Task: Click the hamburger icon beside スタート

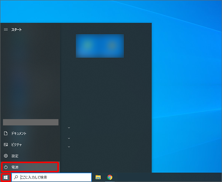Action: click(x=6, y=30)
